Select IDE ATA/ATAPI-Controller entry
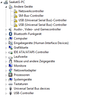Viewport: 94px width, 105px height. 31,52
